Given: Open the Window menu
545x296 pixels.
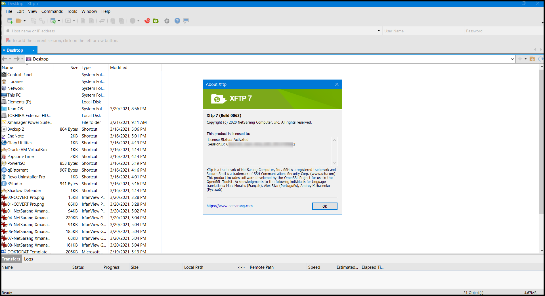Looking at the screenshot, I should [89, 11].
